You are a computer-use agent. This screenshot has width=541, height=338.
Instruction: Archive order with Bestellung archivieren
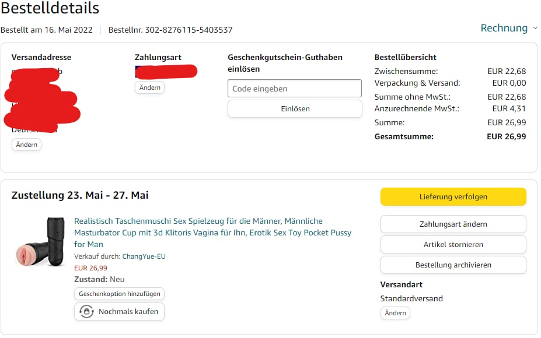pos(453,265)
